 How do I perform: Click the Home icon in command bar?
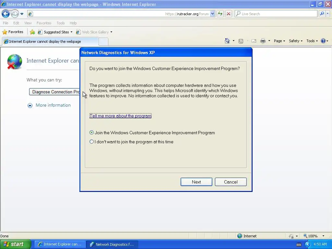(x=227, y=41)
